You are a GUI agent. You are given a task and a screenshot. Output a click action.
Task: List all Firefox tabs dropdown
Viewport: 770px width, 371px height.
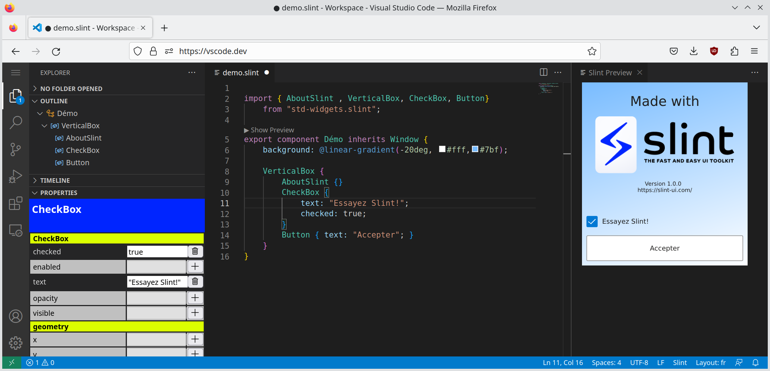(757, 28)
